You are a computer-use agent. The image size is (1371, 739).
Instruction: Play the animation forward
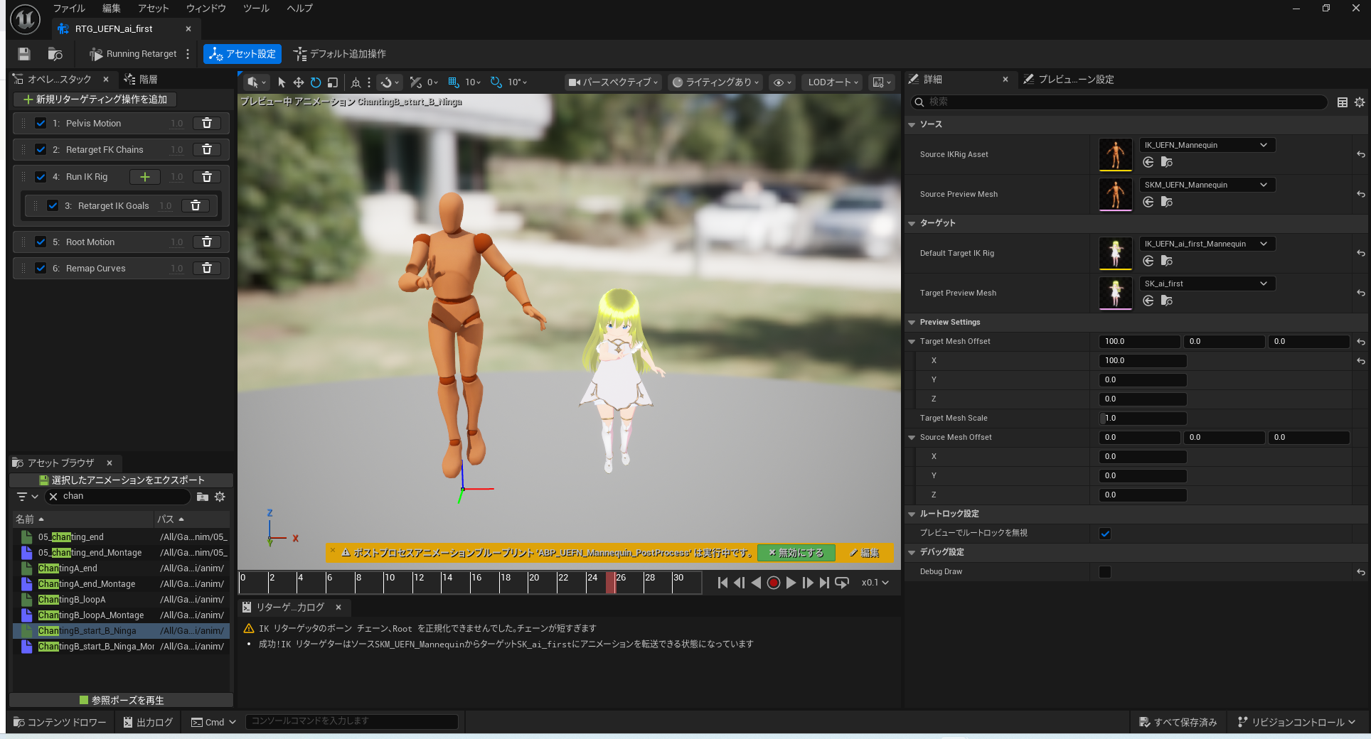click(x=791, y=583)
